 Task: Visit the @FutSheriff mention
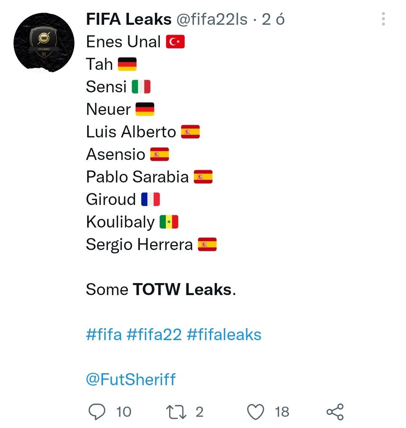(130, 379)
